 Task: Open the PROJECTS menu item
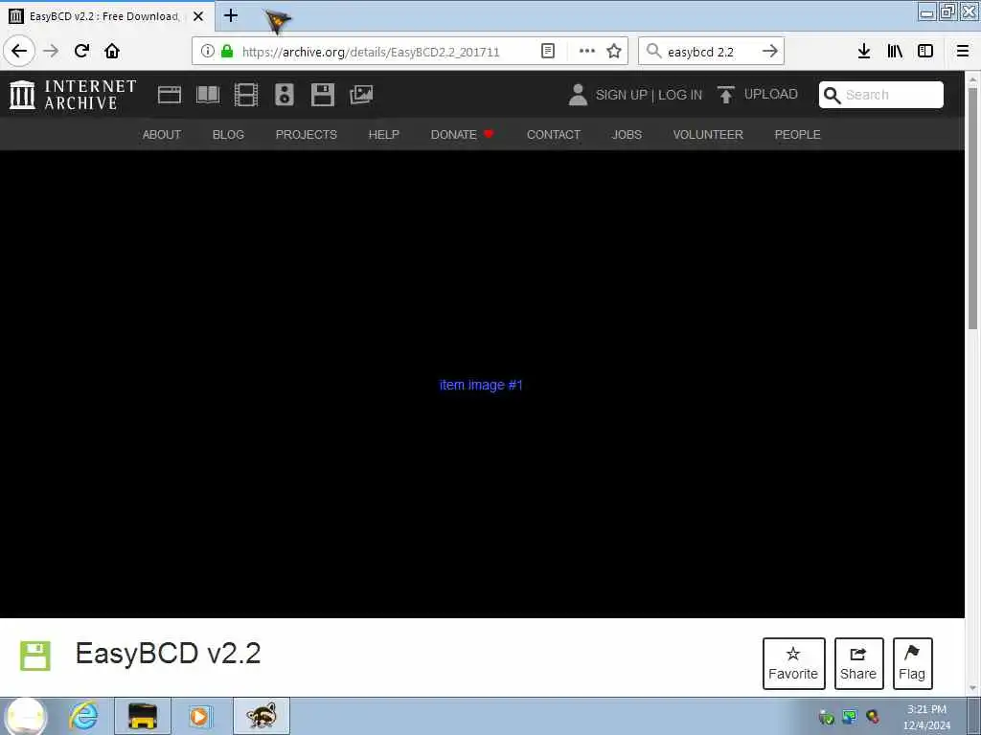pyautogui.click(x=306, y=134)
